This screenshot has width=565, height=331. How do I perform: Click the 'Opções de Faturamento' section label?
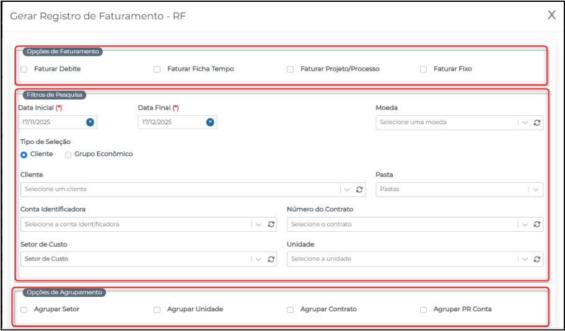pos(63,51)
